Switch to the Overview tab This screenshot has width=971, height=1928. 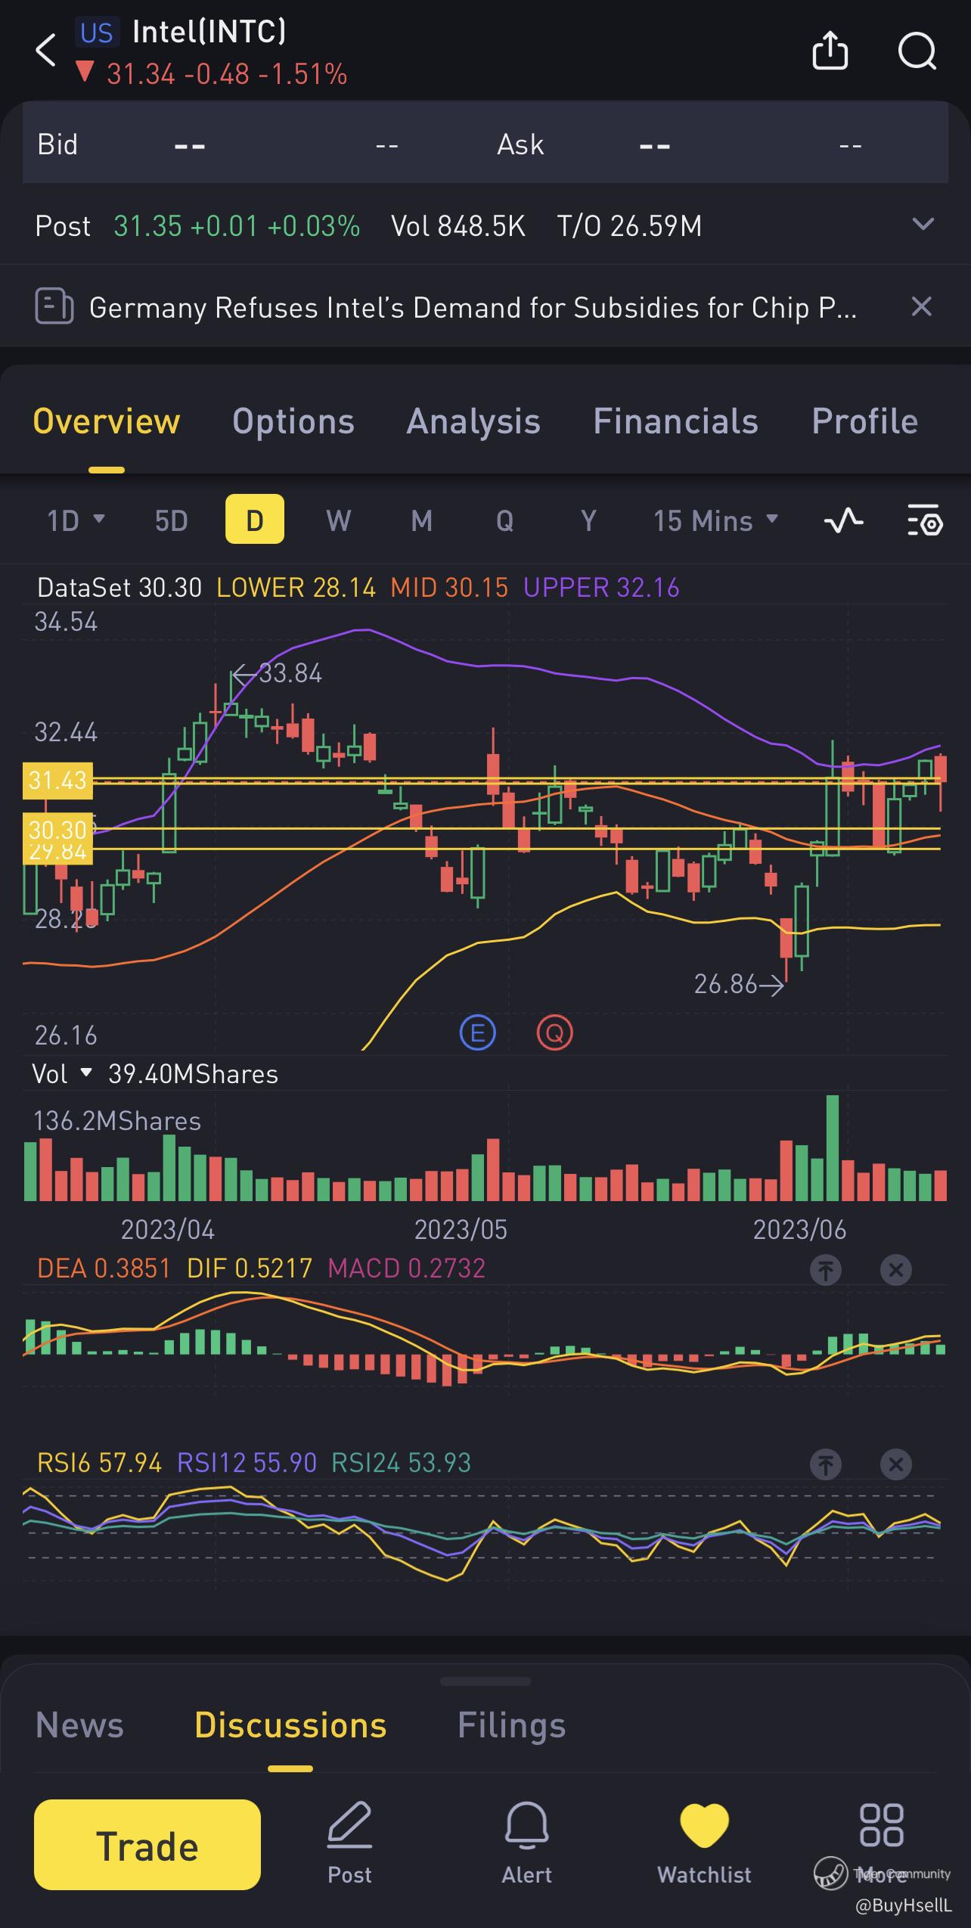pos(107,421)
